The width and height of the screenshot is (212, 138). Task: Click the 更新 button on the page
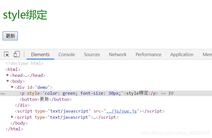[10, 36]
